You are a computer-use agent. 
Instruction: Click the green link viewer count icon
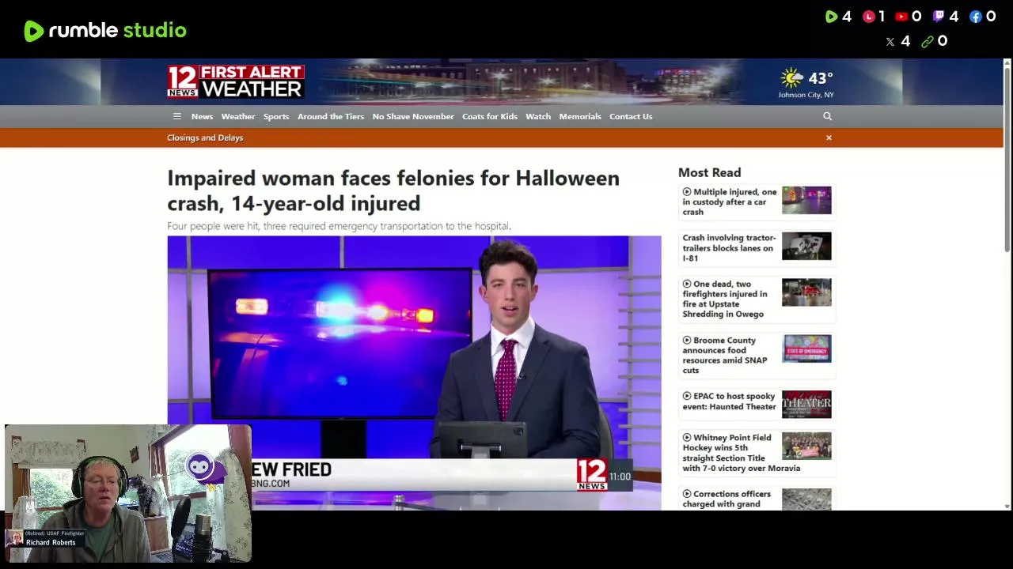pos(928,42)
